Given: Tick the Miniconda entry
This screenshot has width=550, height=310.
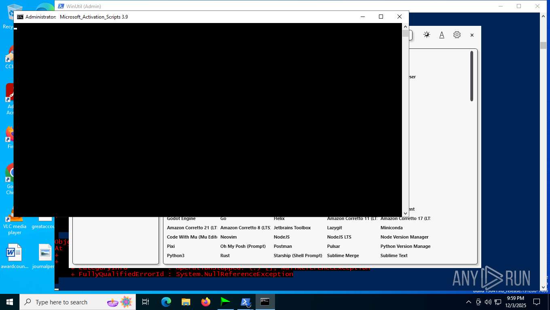Looking at the screenshot, I should [391, 228].
